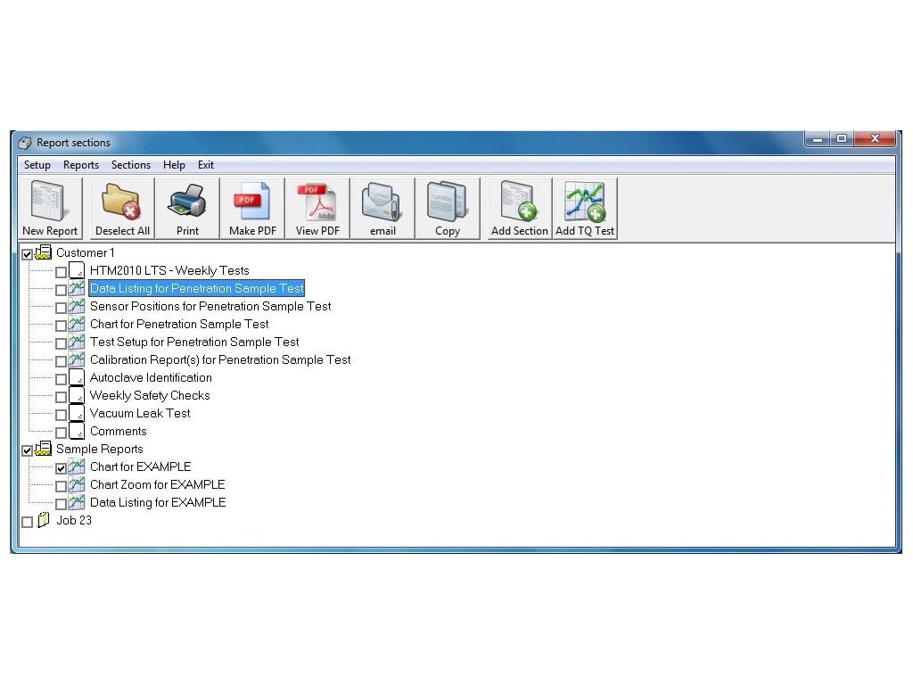Click the email icon to send report
This screenshot has height=685, width=913.
[x=382, y=205]
